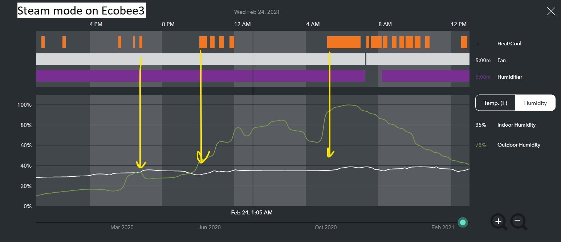Click the 4 AM time axis label
The width and height of the screenshot is (561, 242).
coord(313,24)
